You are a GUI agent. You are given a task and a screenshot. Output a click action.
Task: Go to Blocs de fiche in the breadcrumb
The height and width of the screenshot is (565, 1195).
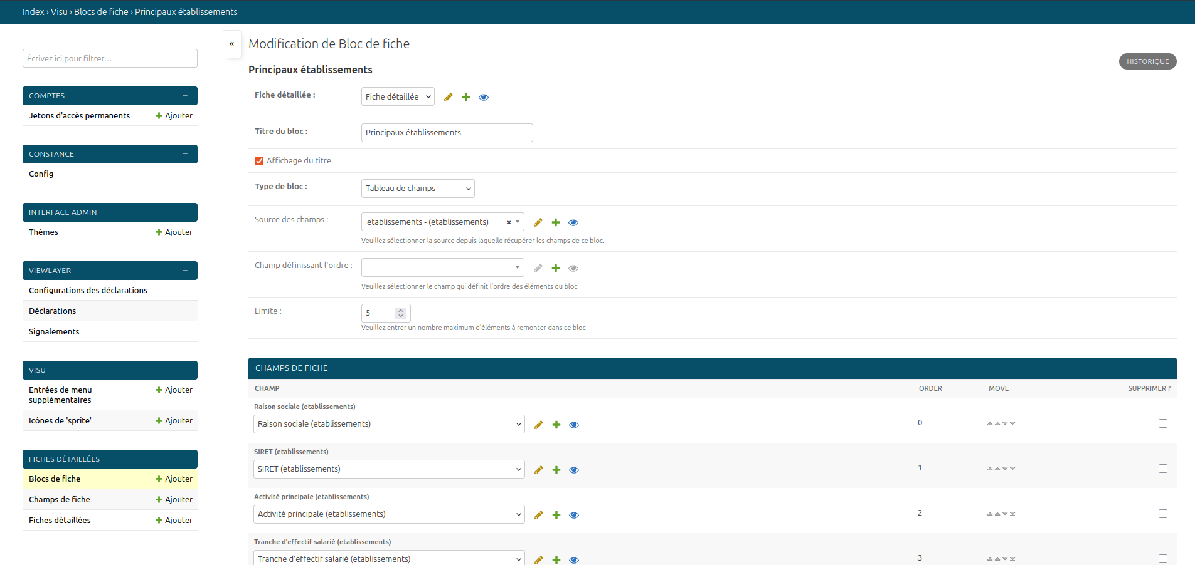coord(101,12)
